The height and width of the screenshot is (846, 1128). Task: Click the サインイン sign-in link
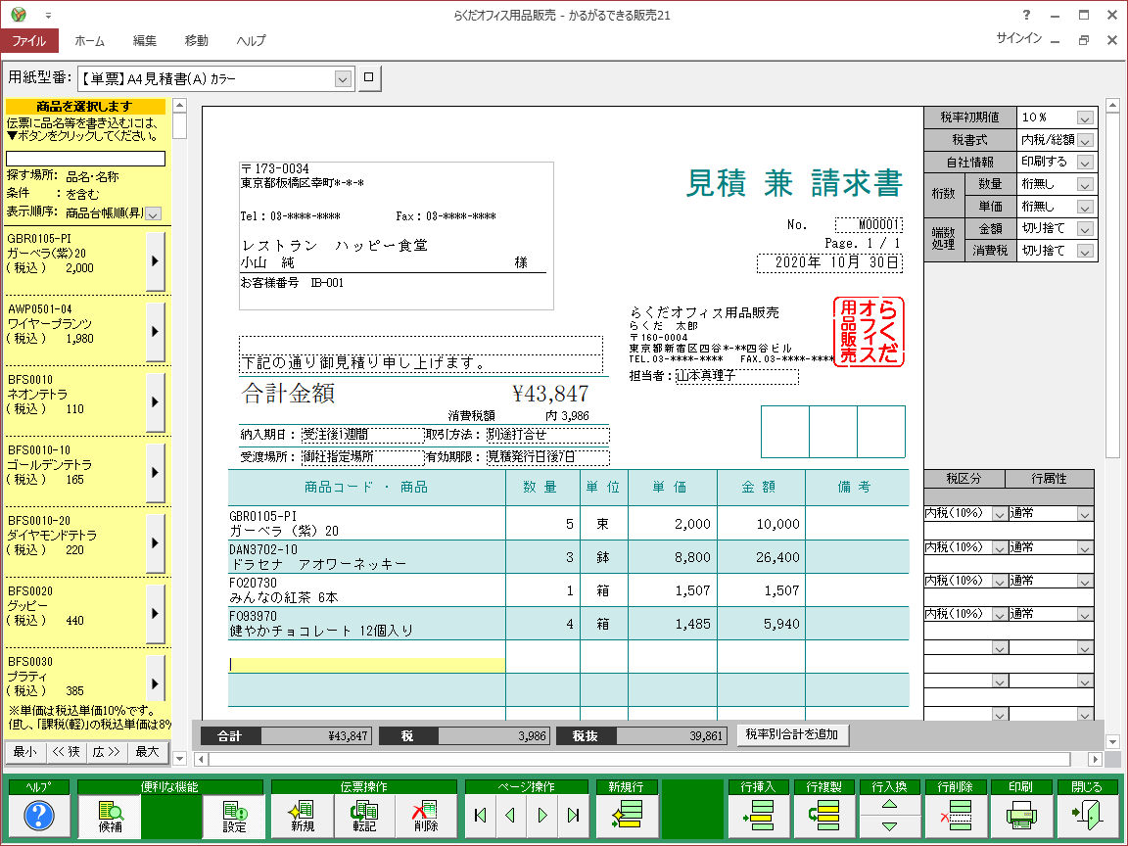click(x=1018, y=38)
